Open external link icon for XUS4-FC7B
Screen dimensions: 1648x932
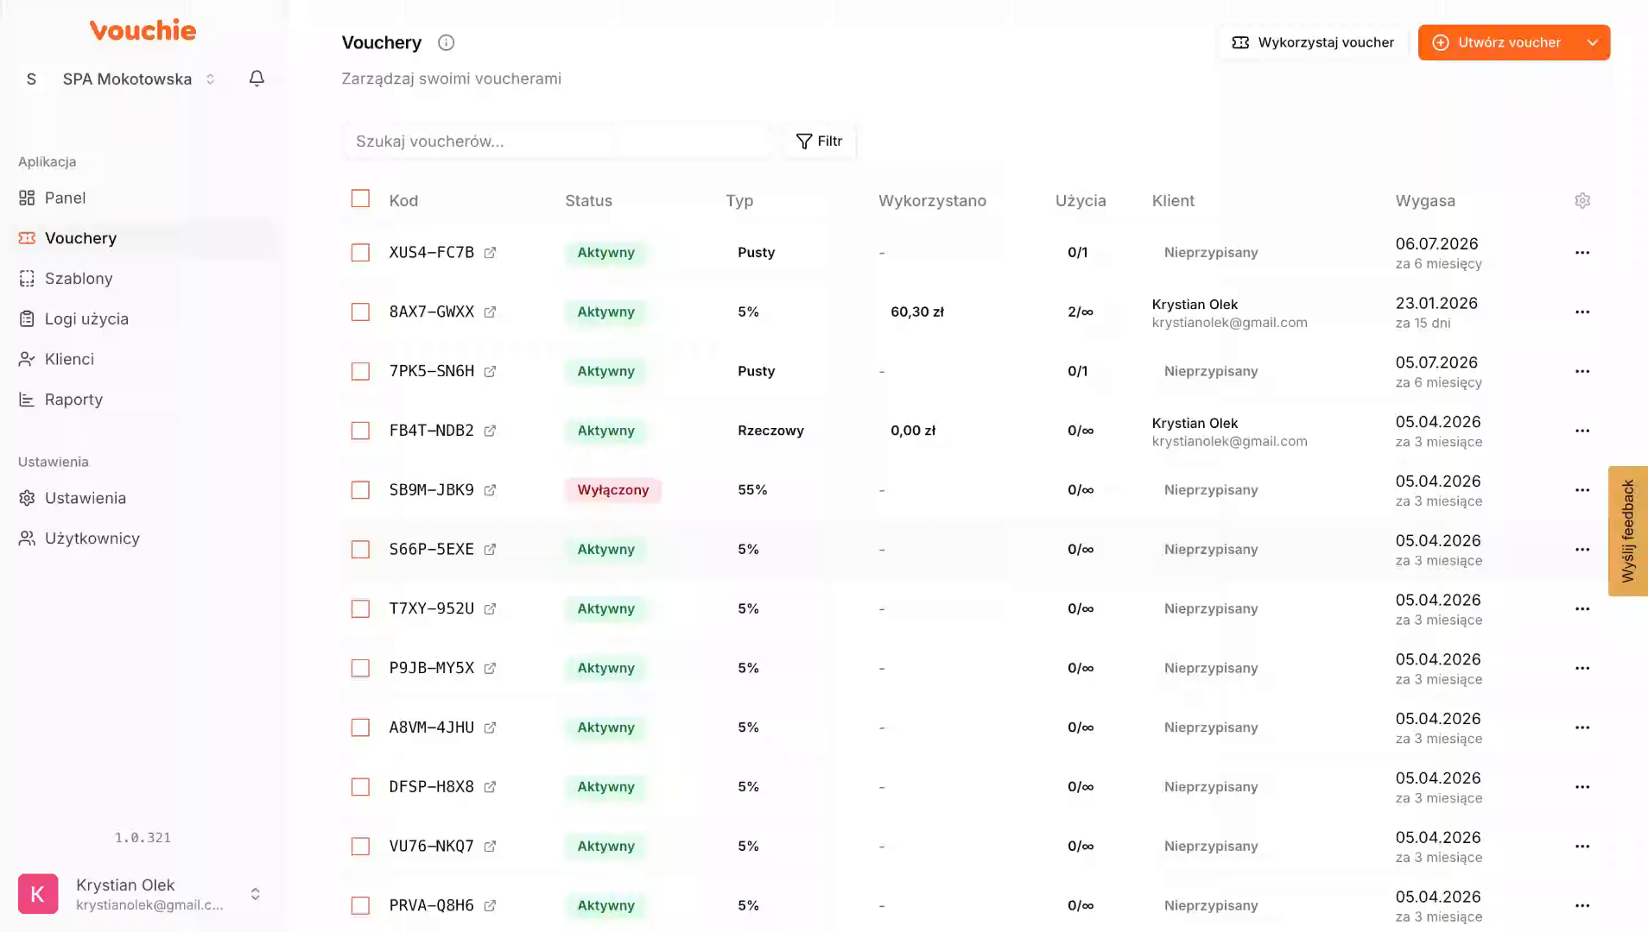pyautogui.click(x=490, y=253)
